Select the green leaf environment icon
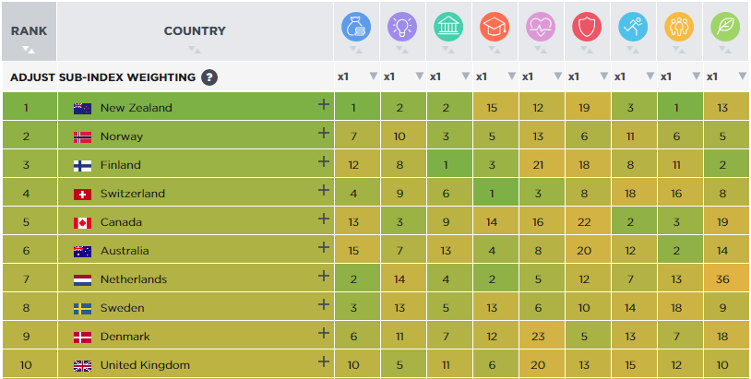The height and width of the screenshot is (379, 751). click(725, 27)
